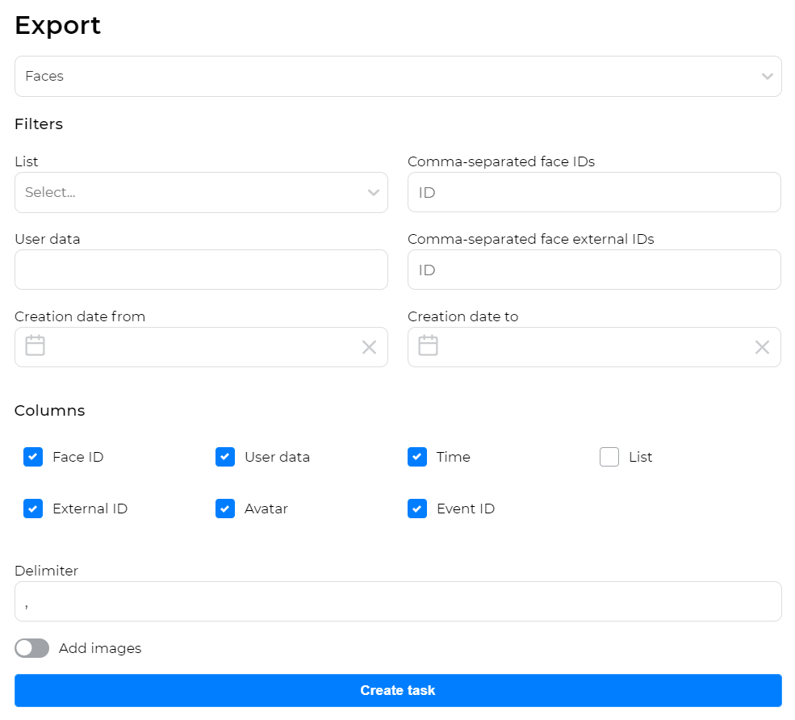Clear the Creation date from field
The image size is (795, 720).
[x=370, y=346]
